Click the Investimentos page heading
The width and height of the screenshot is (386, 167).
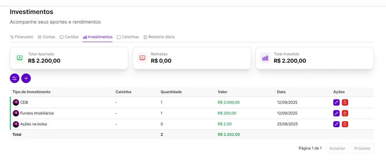coord(32,12)
